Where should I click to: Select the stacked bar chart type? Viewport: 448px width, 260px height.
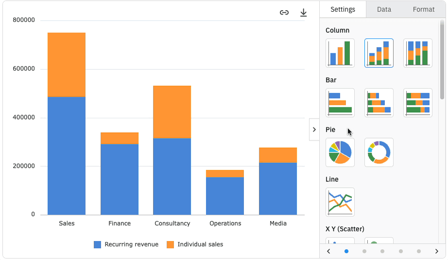coord(379,103)
